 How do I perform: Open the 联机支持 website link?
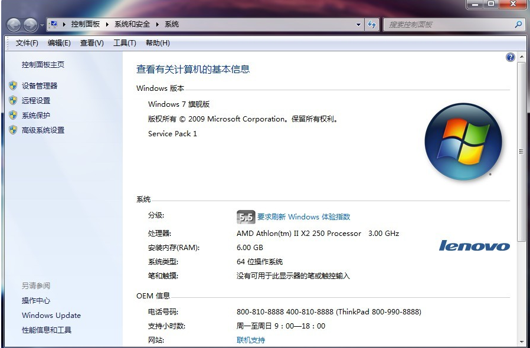pos(252,340)
